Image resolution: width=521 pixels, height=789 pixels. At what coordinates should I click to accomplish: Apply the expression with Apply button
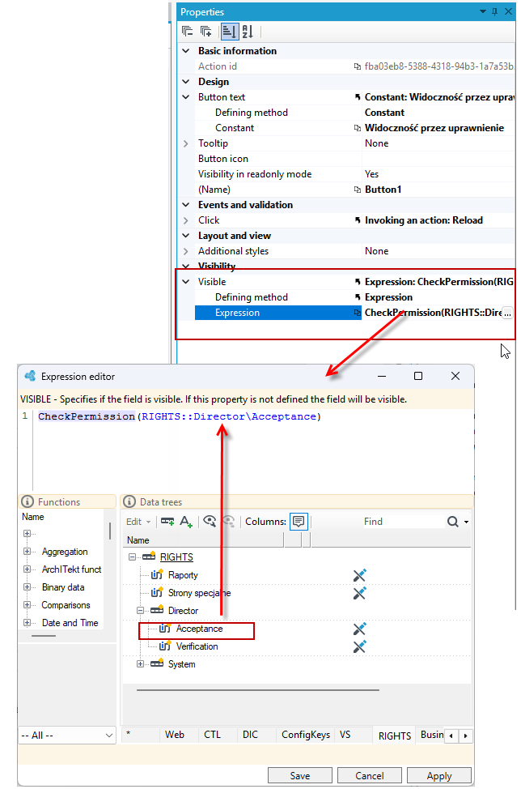[439, 776]
